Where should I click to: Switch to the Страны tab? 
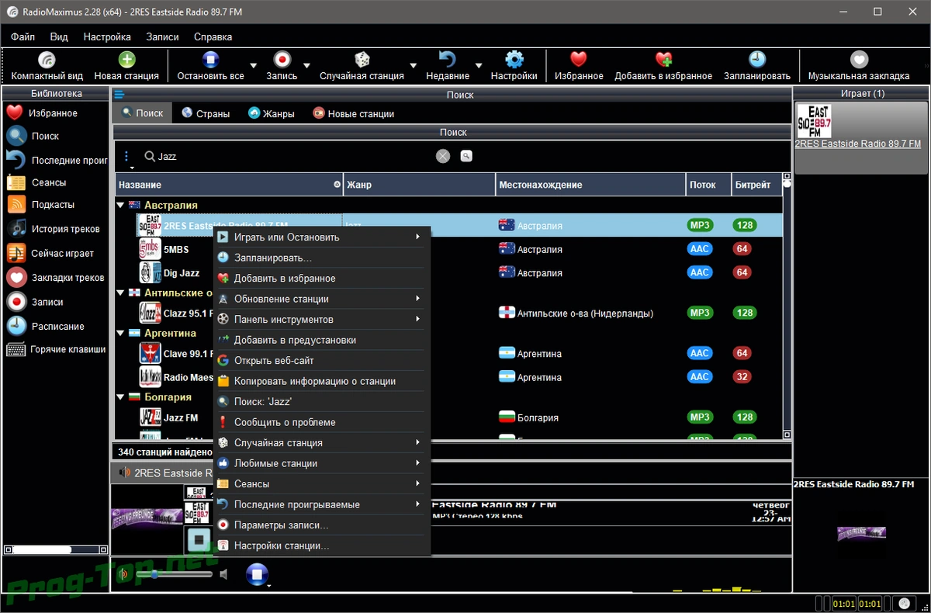(205, 113)
